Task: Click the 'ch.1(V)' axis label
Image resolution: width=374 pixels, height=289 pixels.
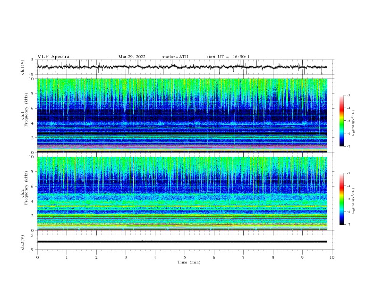Action: 23,67
